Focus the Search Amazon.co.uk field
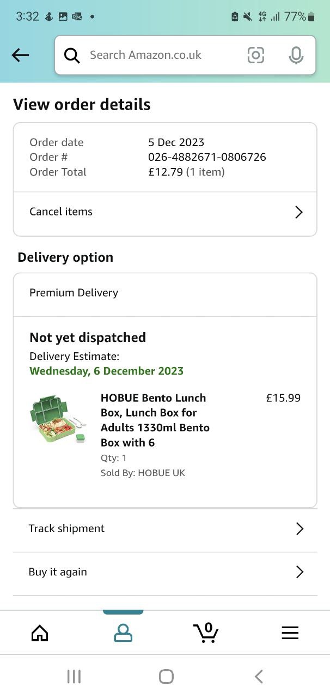330x698 pixels. [x=158, y=55]
